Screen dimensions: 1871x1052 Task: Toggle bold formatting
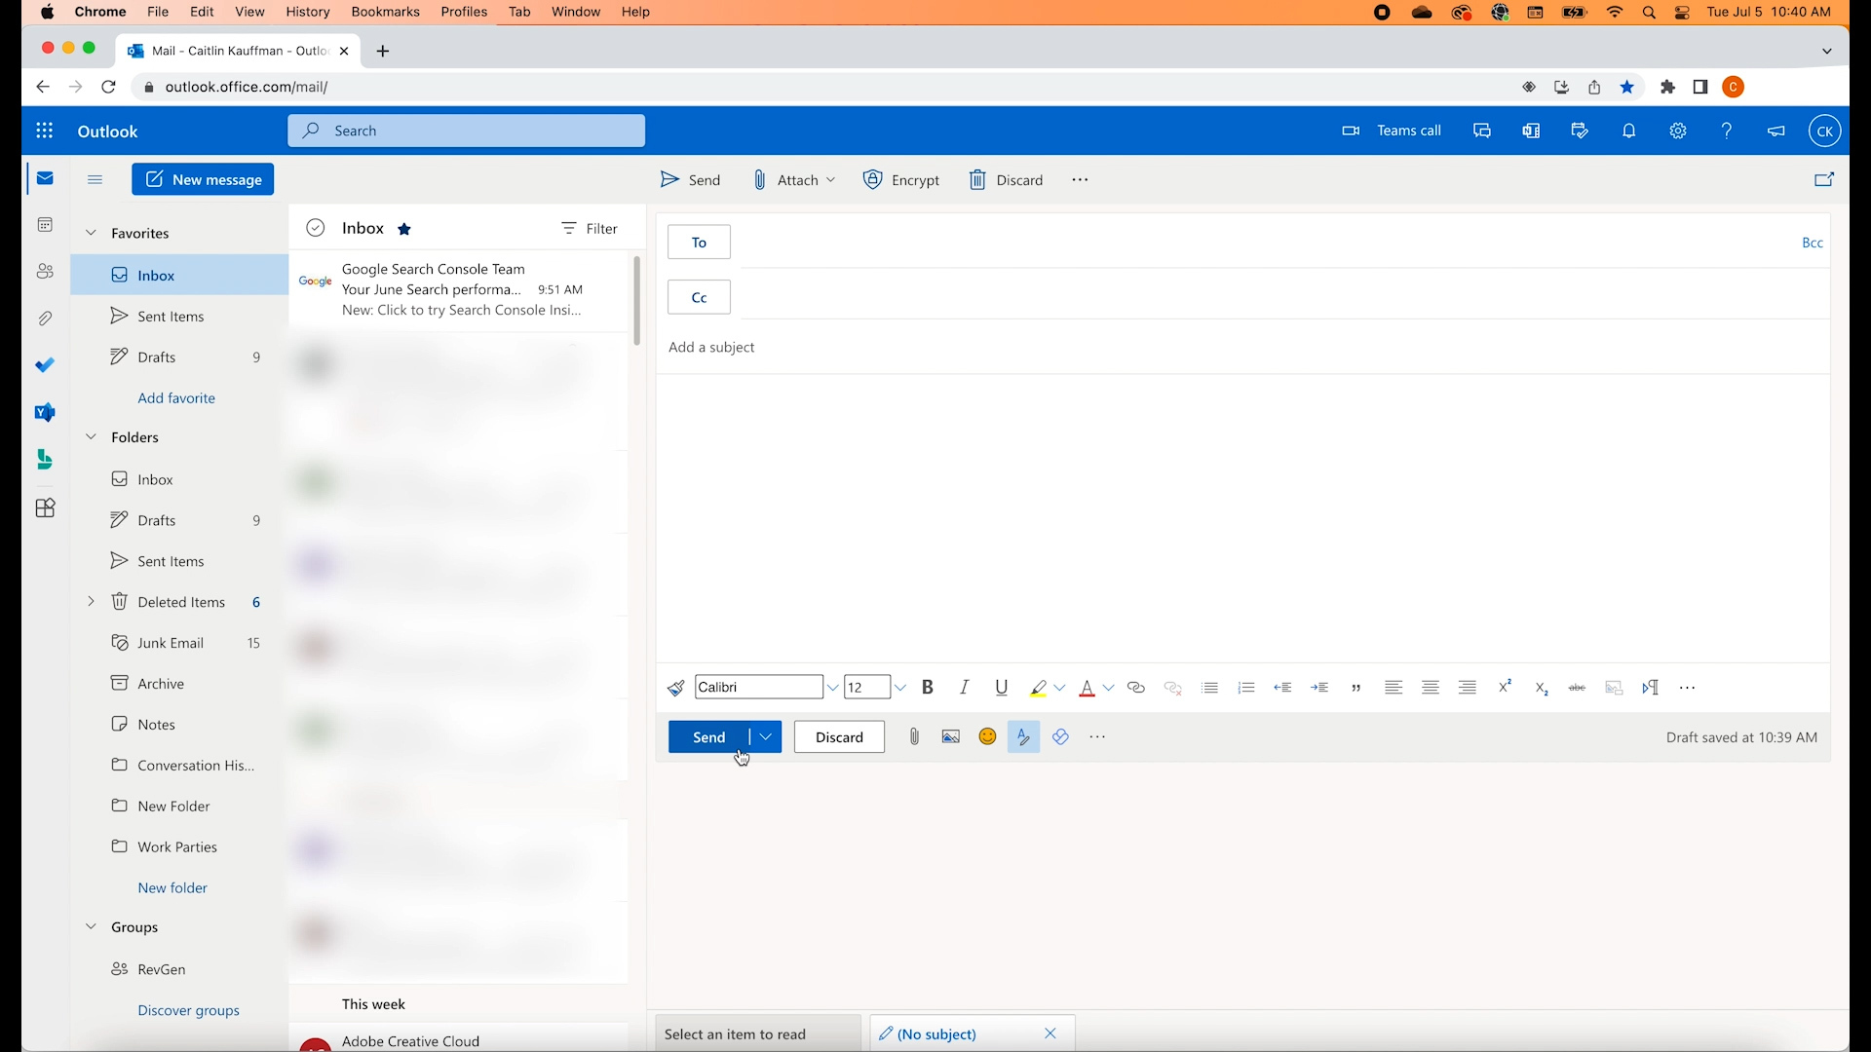[x=927, y=687]
